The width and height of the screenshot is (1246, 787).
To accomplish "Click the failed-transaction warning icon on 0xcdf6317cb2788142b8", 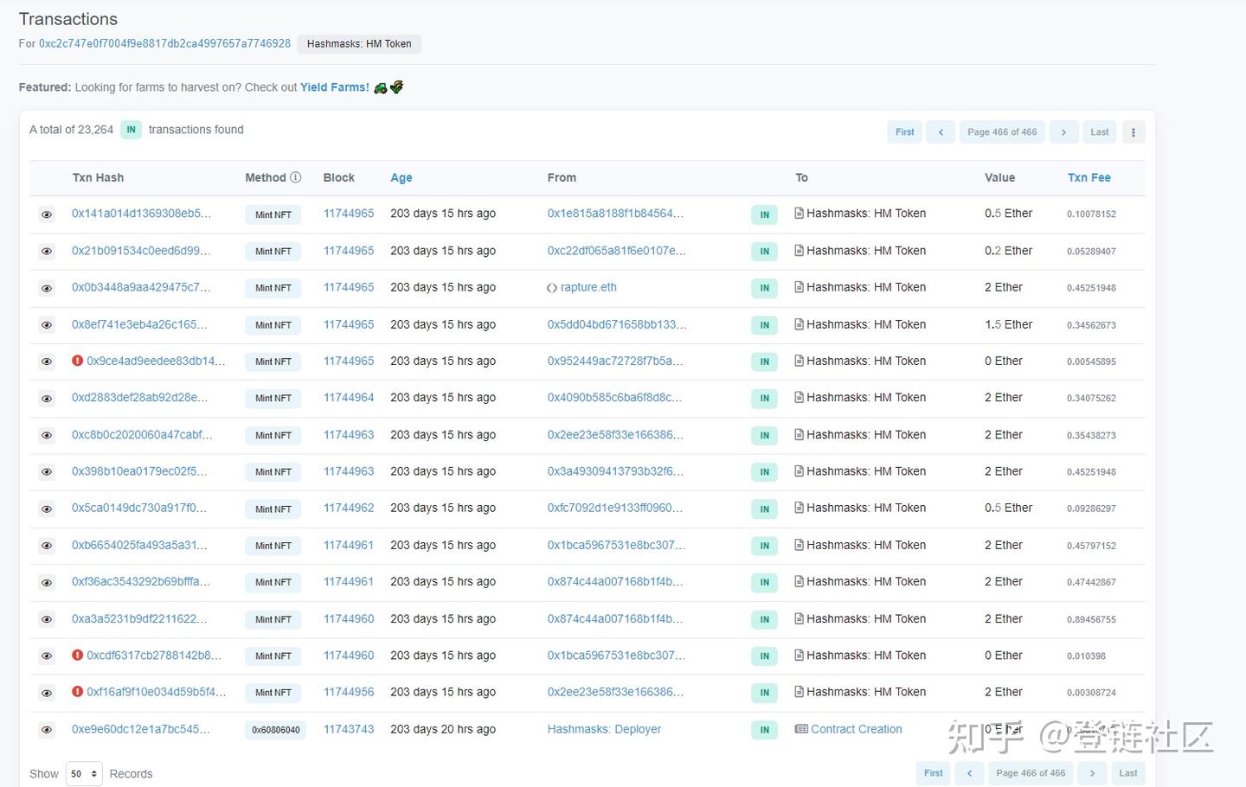I will 78,656.
